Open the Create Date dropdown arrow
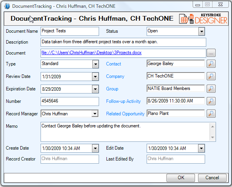 pyautogui.click(x=95, y=148)
